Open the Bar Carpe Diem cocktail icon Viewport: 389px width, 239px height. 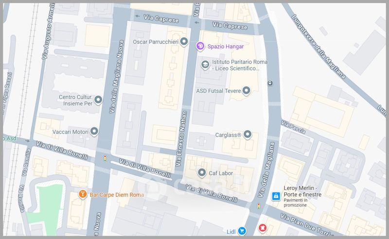(83, 194)
